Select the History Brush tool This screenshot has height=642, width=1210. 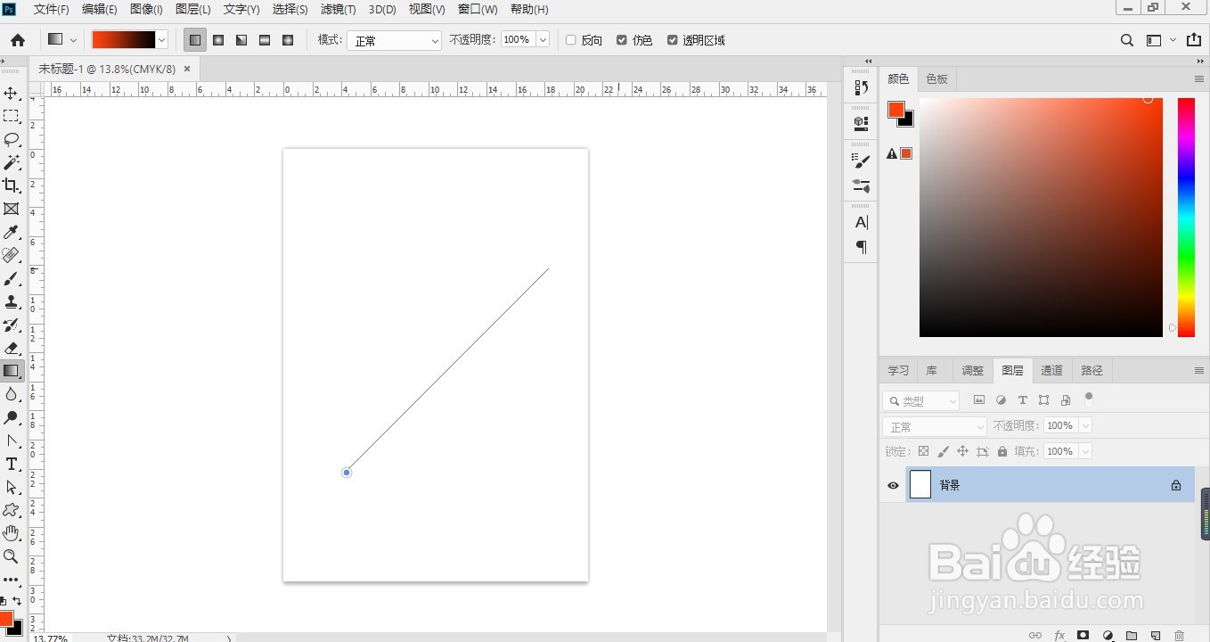pos(12,325)
